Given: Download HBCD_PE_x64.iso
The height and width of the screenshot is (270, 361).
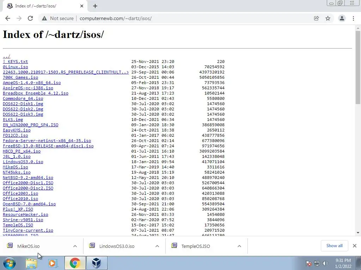Looking at the screenshot, I should 22,151.
